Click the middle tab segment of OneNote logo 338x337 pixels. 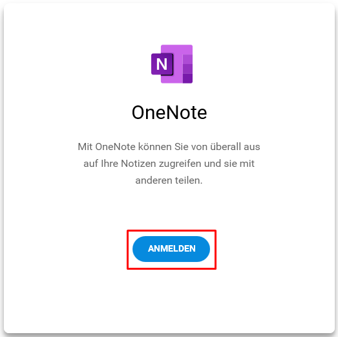pyautogui.click(x=187, y=69)
